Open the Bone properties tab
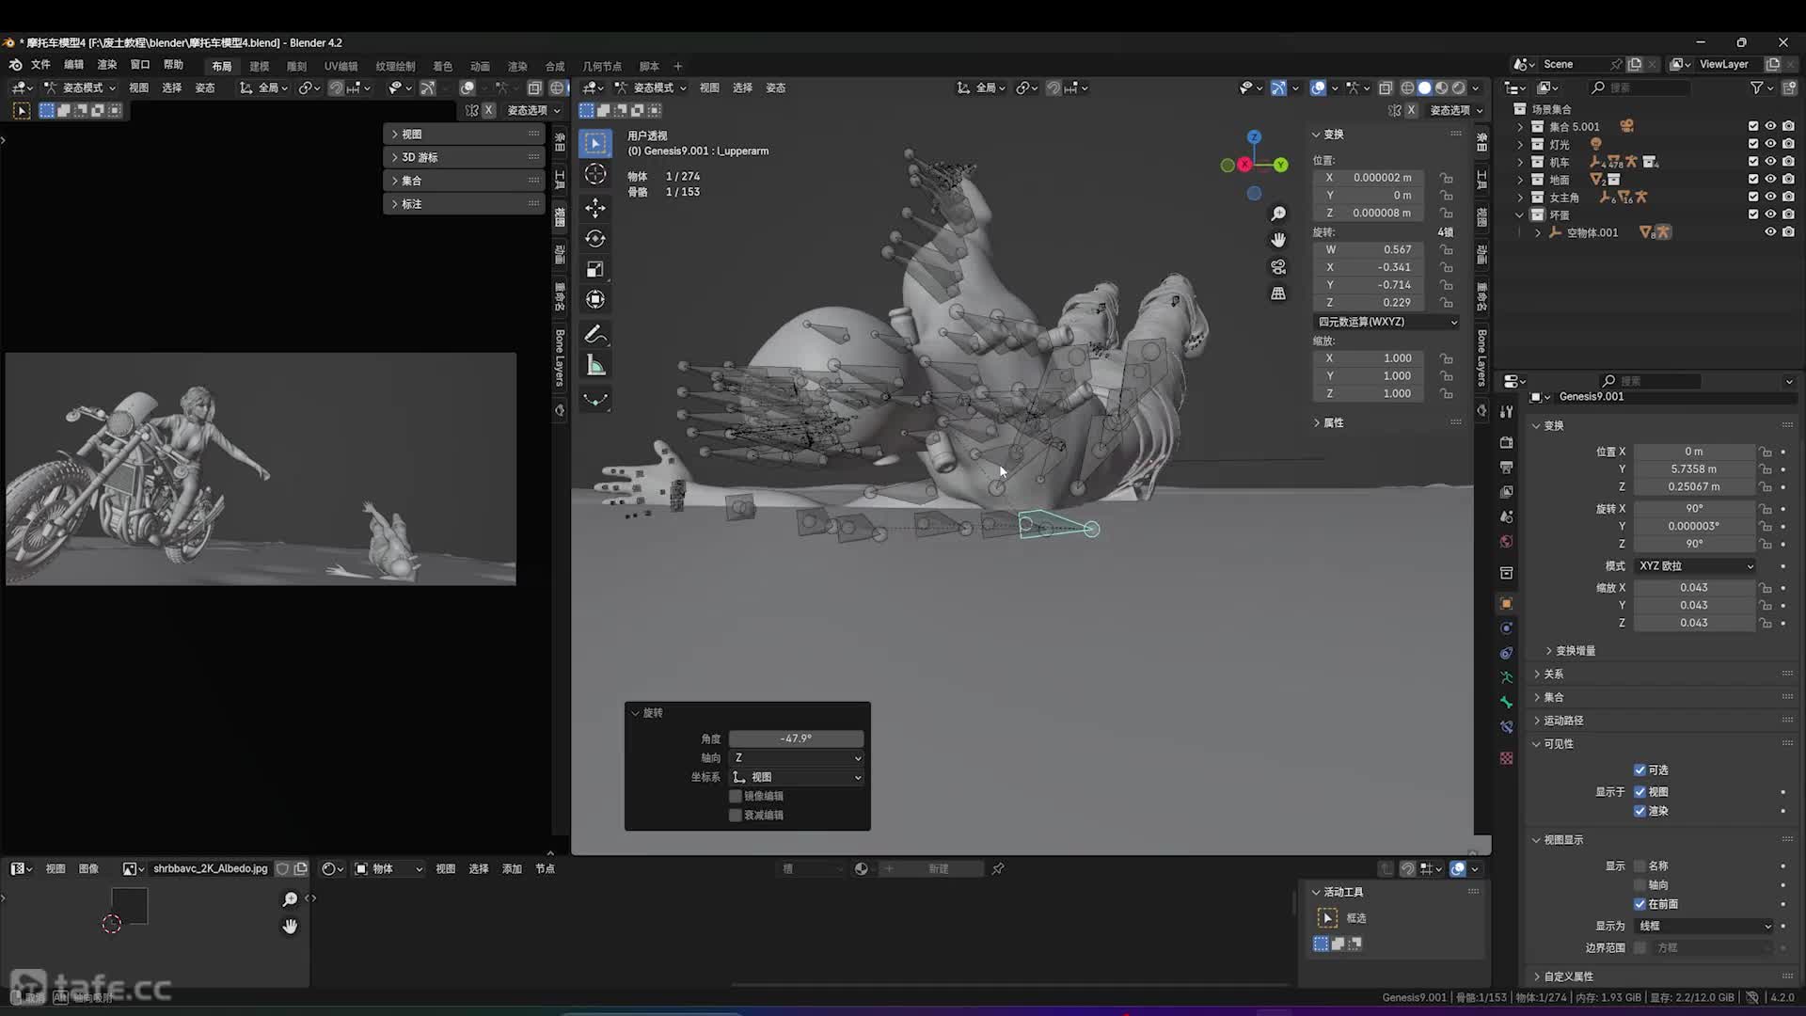Viewport: 1806px width, 1016px height. [1506, 702]
